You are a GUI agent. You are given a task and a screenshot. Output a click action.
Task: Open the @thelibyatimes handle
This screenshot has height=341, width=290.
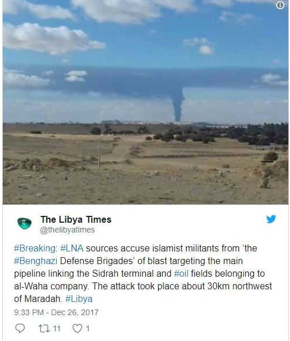click(x=67, y=230)
